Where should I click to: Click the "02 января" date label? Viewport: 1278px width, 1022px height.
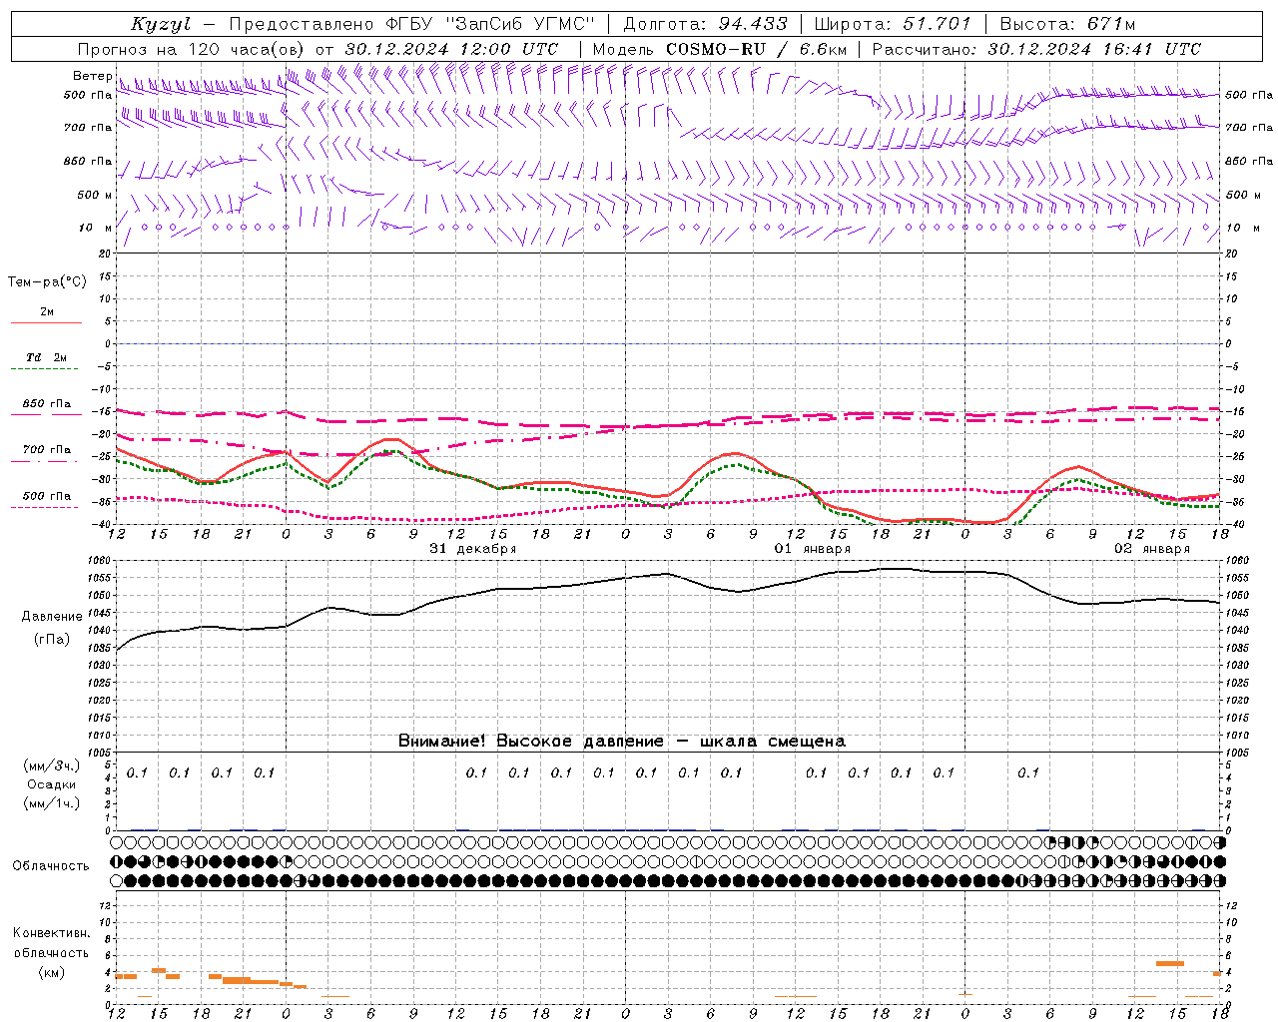coord(1151,549)
